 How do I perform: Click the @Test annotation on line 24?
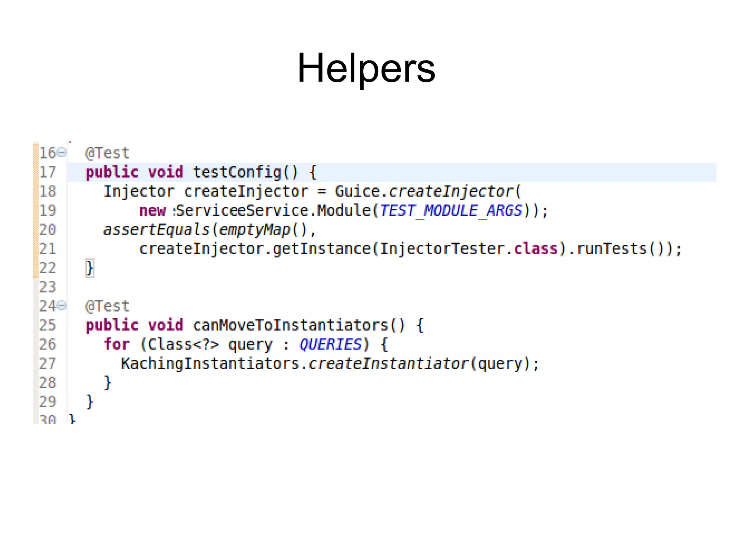pyautogui.click(x=107, y=306)
